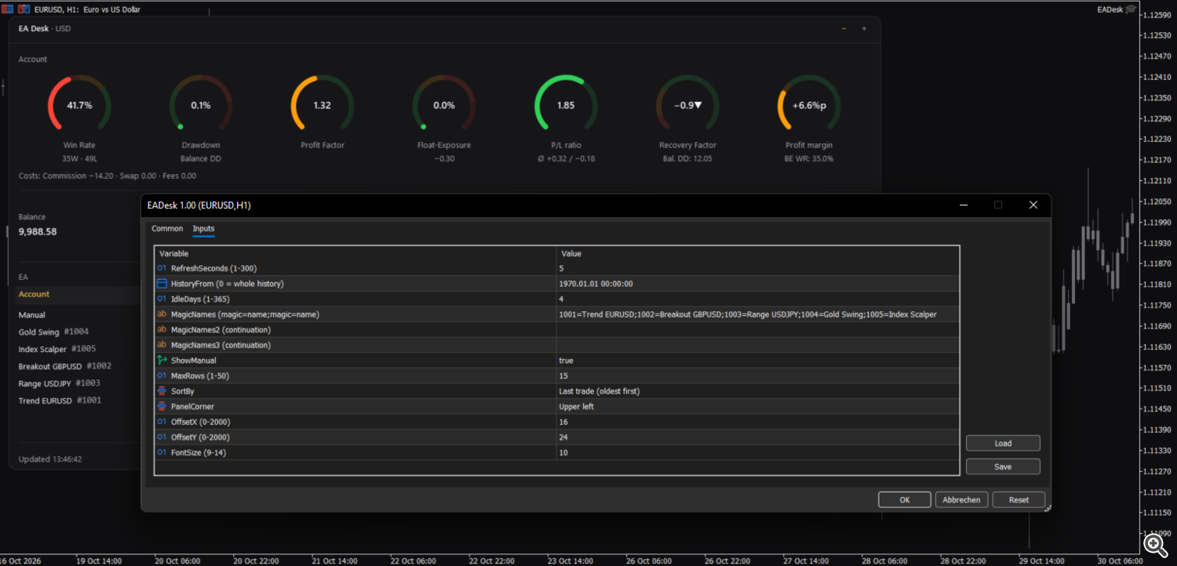Open the PanelCorner value 'Upper left'

[x=757, y=406]
